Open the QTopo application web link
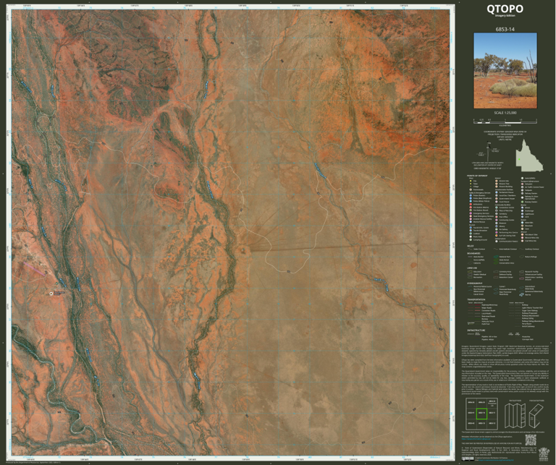The width and height of the screenshot is (556, 465). coord(476,439)
